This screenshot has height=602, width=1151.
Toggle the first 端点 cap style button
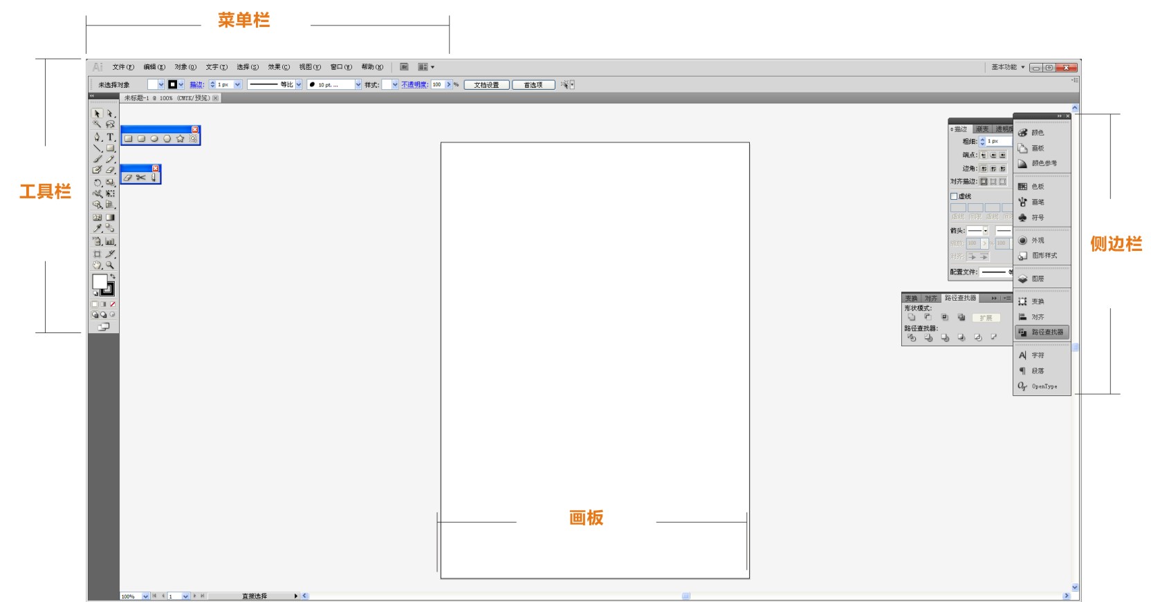pyautogui.click(x=984, y=156)
